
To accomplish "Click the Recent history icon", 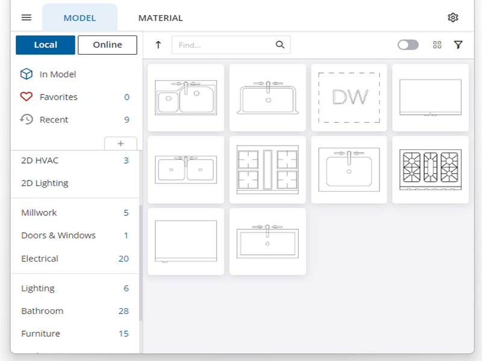I will coord(26,120).
